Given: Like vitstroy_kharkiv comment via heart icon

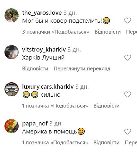Looking at the screenshot, I should (128, 58).
